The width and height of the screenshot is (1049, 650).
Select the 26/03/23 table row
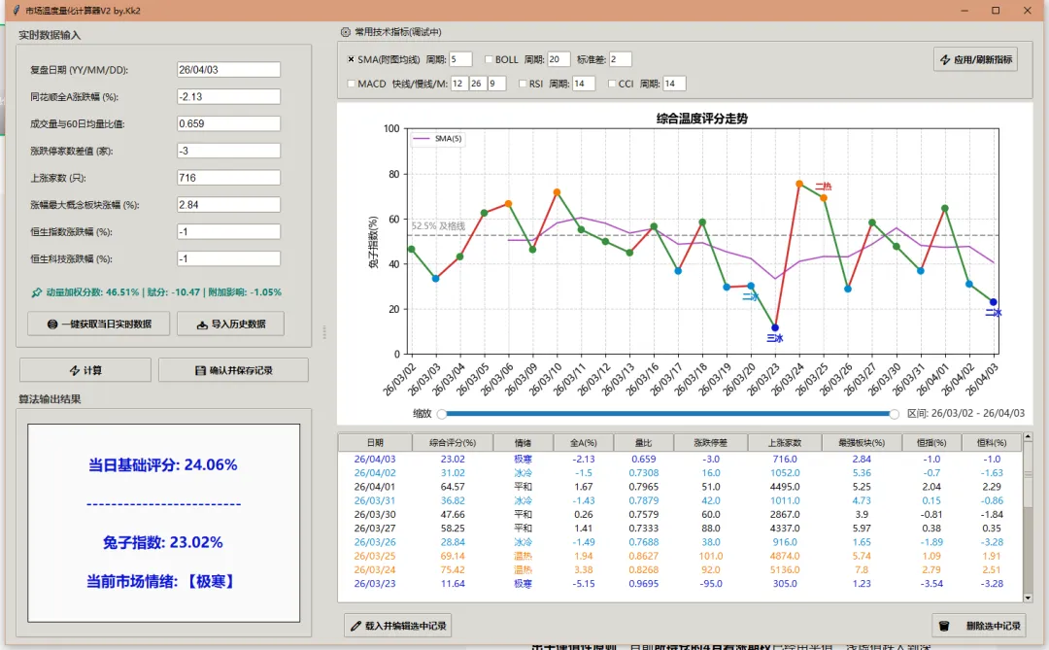680,584
